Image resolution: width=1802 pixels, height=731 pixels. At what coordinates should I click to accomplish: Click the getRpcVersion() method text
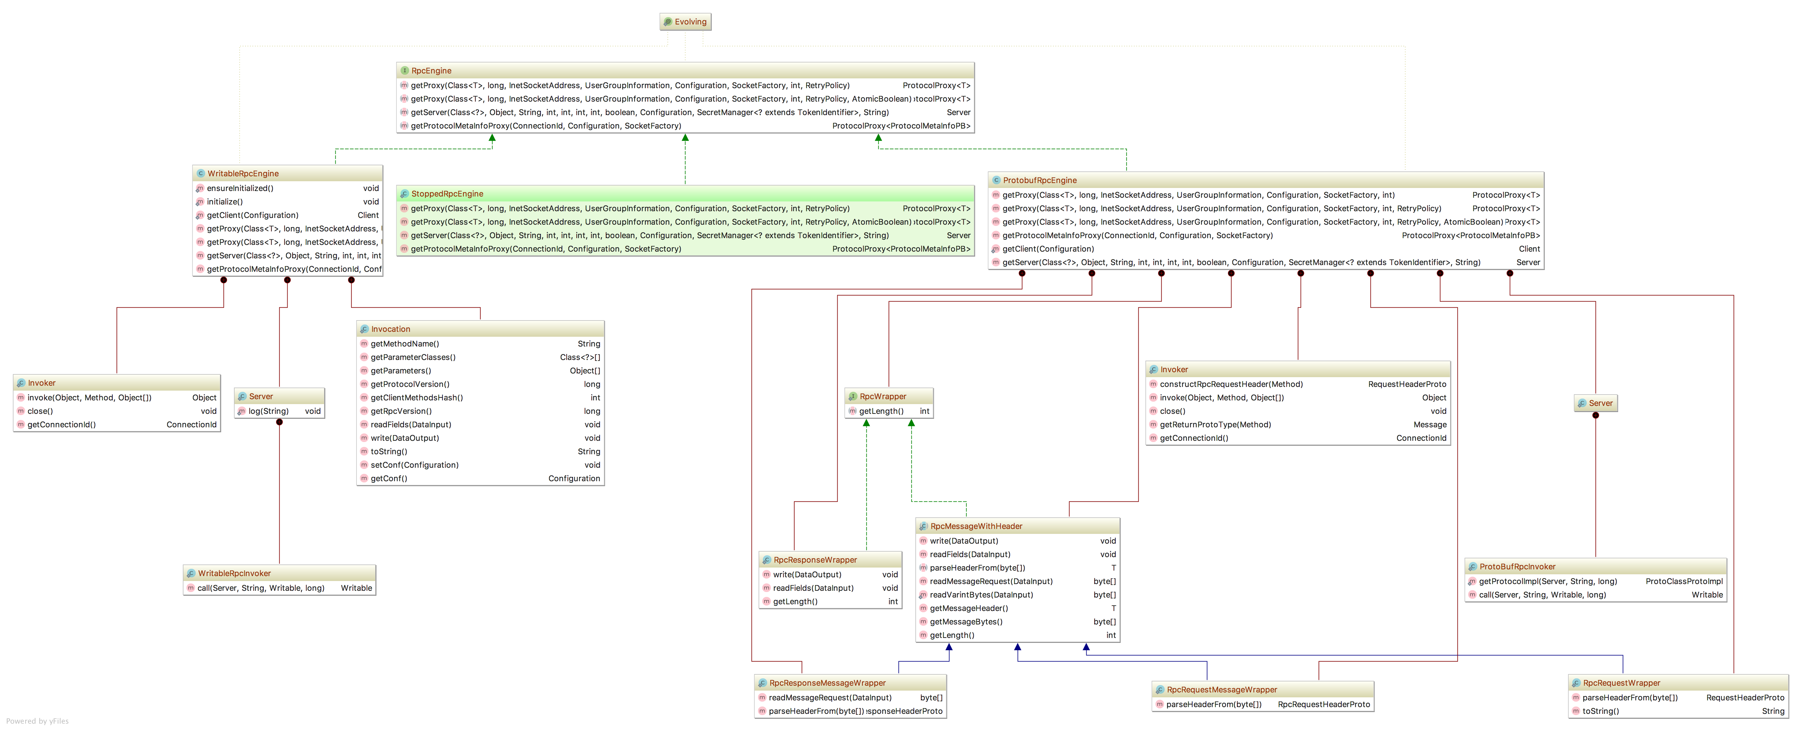coord(401,411)
